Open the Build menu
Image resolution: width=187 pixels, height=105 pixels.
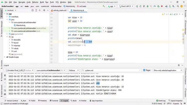pos(42,2)
